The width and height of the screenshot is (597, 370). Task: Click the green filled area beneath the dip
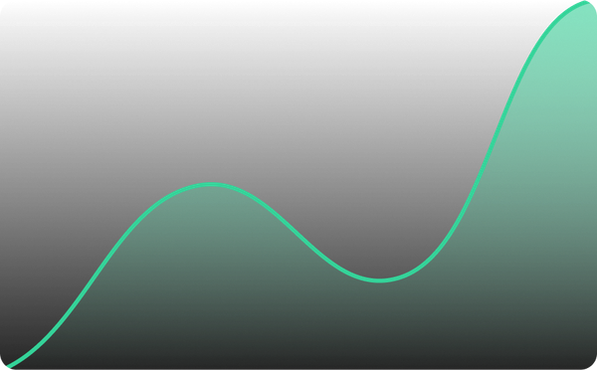point(379,323)
